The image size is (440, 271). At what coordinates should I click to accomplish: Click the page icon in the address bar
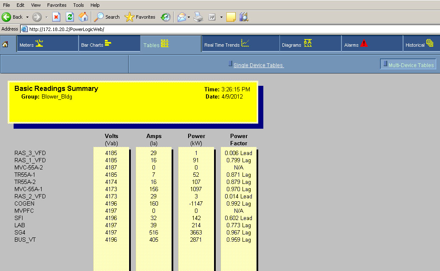tap(24, 29)
